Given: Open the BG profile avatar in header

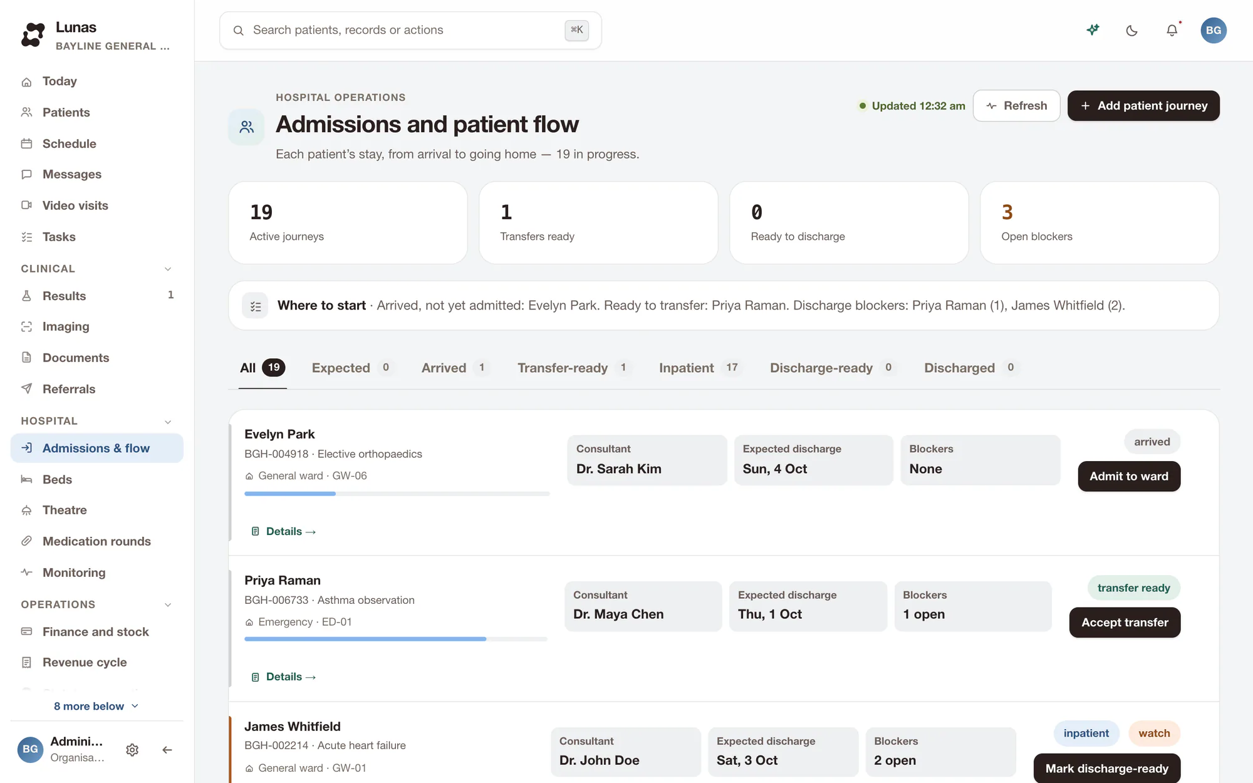Looking at the screenshot, I should [1214, 30].
